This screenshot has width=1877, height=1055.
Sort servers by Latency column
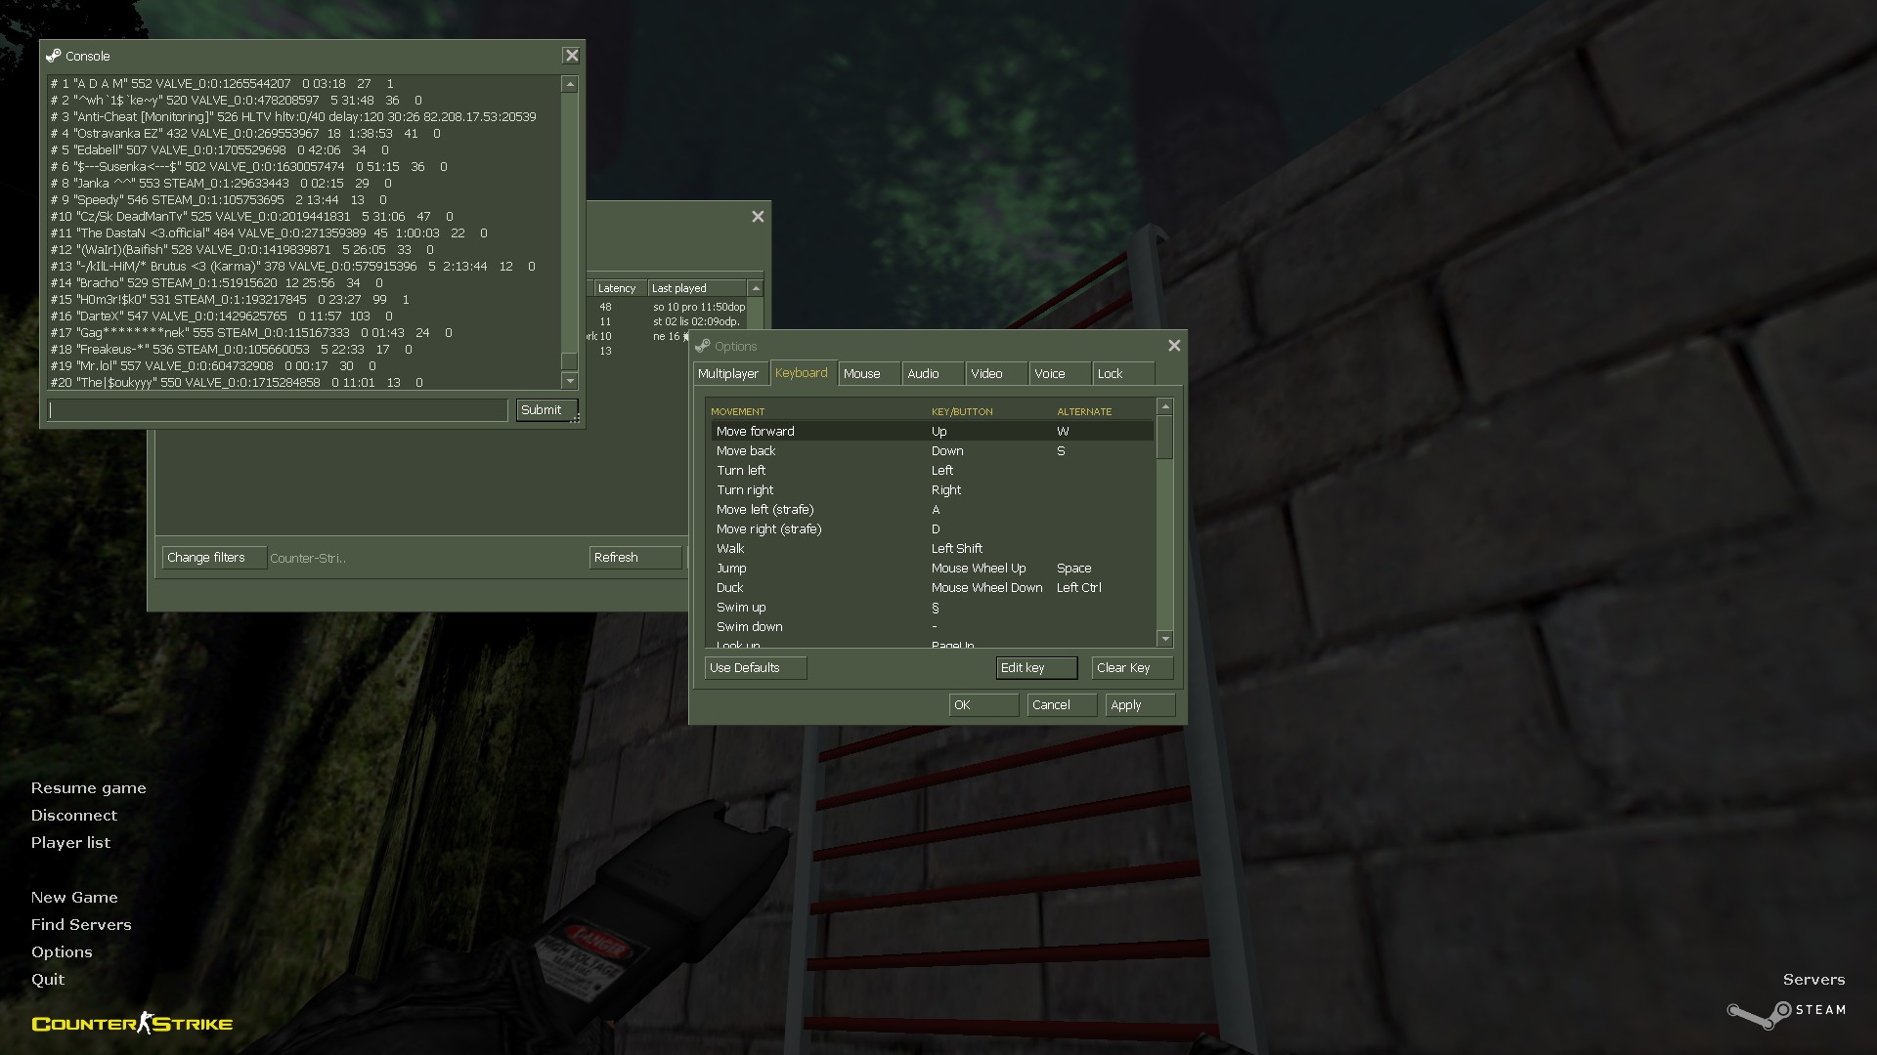pos(619,288)
